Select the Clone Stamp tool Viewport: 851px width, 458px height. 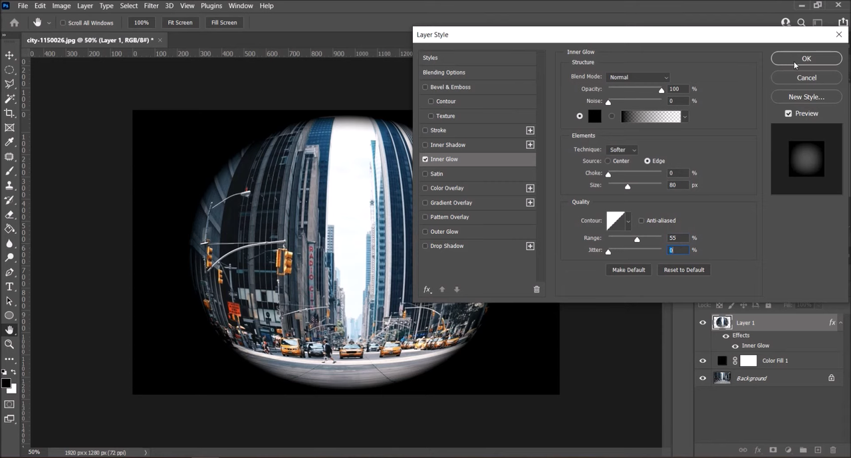[9, 185]
